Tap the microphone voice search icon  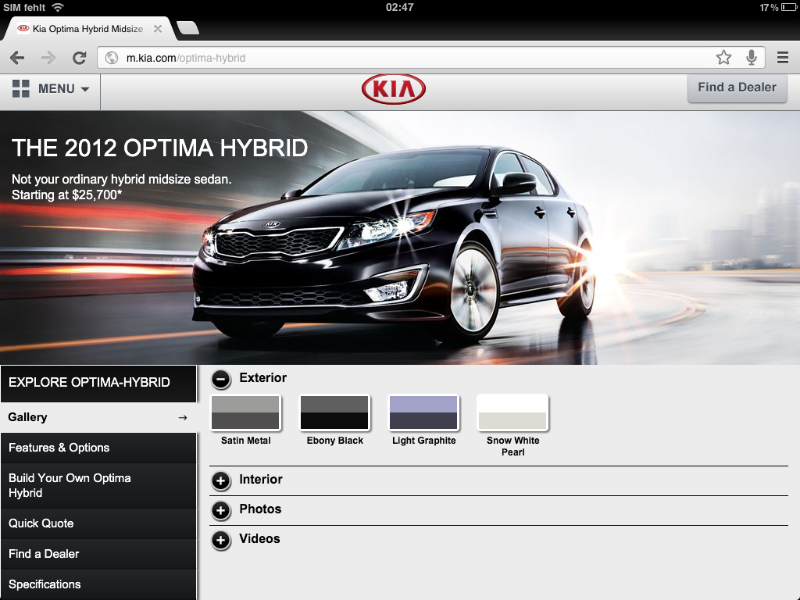pyautogui.click(x=752, y=57)
